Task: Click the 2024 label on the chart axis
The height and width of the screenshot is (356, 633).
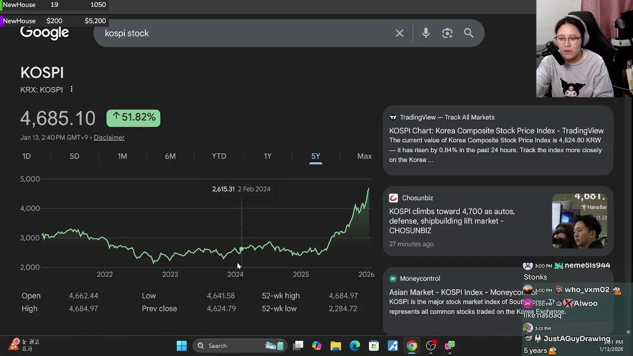Action: 235,274
